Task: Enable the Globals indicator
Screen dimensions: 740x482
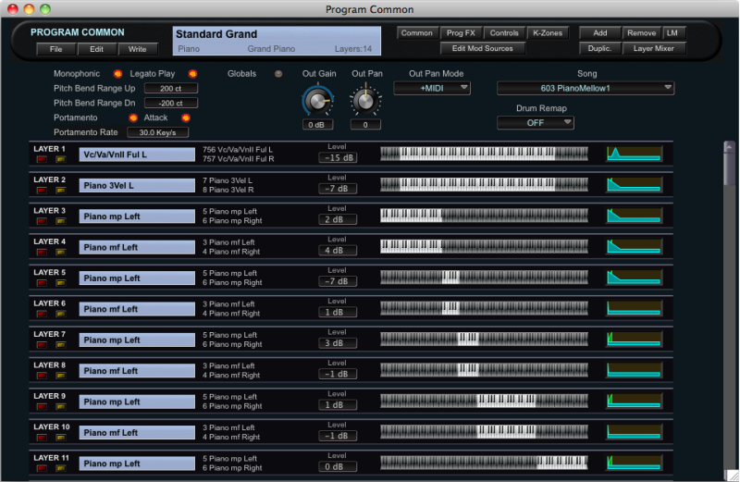Action: (x=278, y=73)
